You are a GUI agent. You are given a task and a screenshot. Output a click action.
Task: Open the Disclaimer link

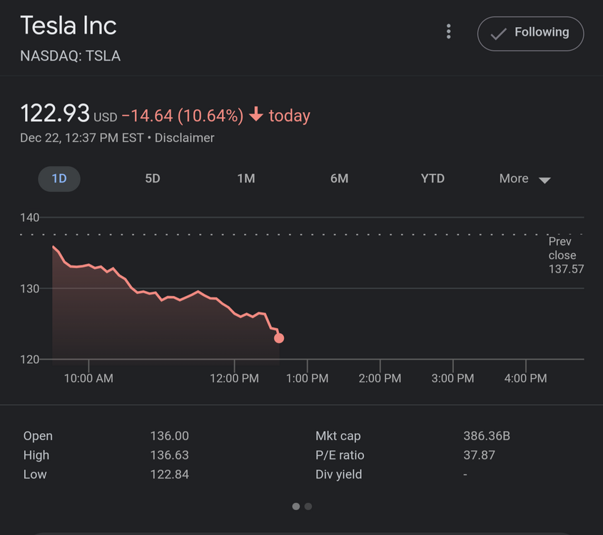184,138
